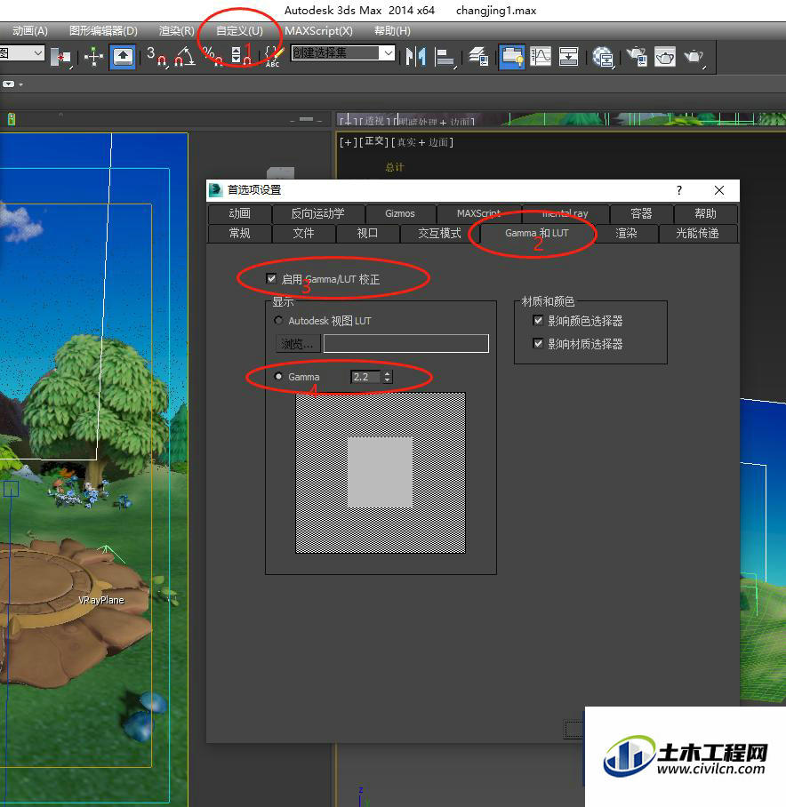Open the Curve Editor icon
The height and width of the screenshot is (807, 786).
pyautogui.click(x=541, y=57)
